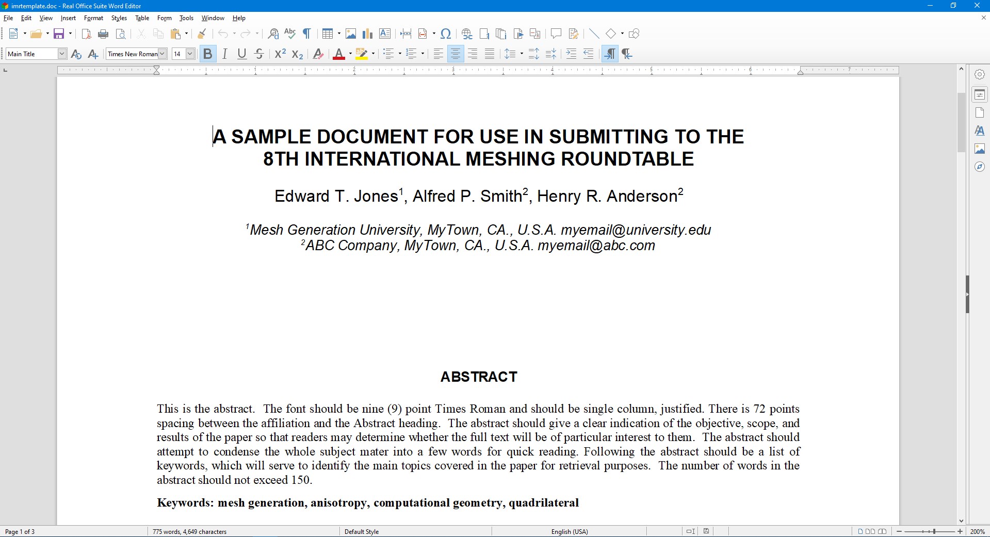The width and height of the screenshot is (990, 537).
Task: Click English (USA) language field
Action: [x=570, y=531]
